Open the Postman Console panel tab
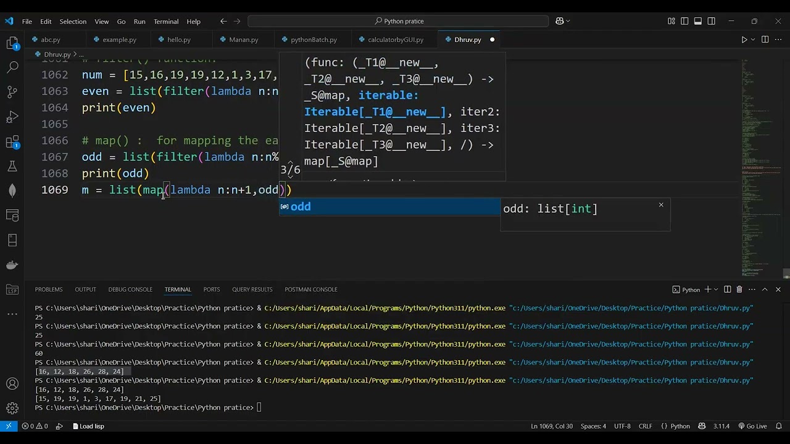The image size is (790, 444). (x=311, y=289)
